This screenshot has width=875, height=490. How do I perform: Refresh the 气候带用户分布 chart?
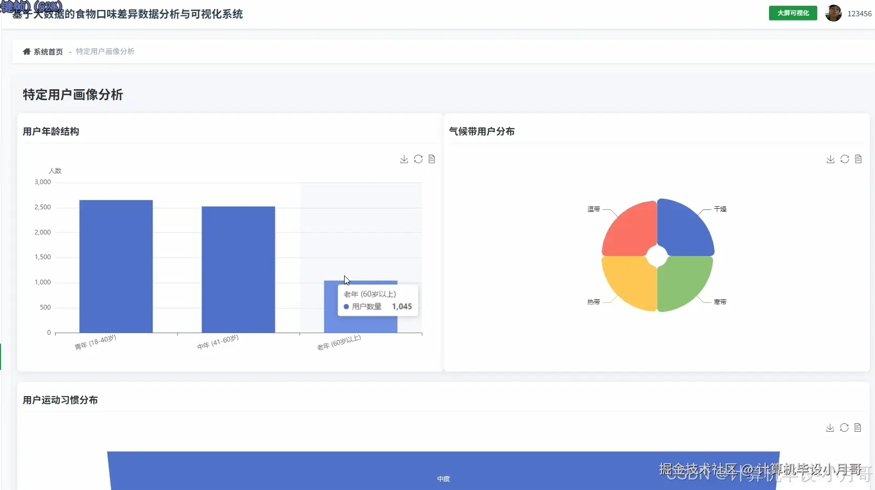(845, 159)
